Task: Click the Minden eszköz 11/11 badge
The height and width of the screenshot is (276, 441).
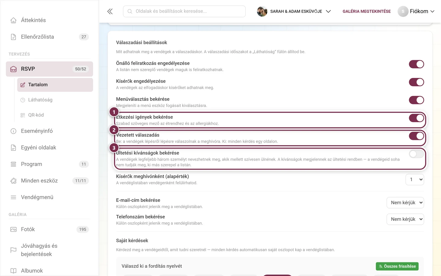Action: (81, 181)
